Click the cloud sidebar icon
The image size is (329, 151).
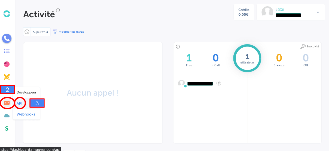coord(7,116)
